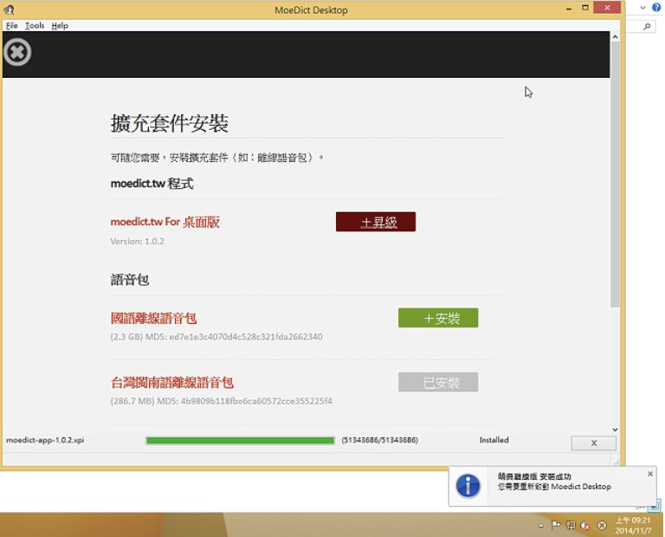This screenshot has height=537, width=665.
Task: Click the notification text about restarting Moedict Desktop
Action: point(554,487)
